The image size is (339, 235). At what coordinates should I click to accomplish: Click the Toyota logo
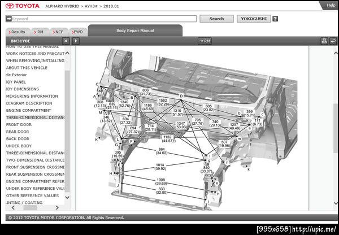coord(23,6)
